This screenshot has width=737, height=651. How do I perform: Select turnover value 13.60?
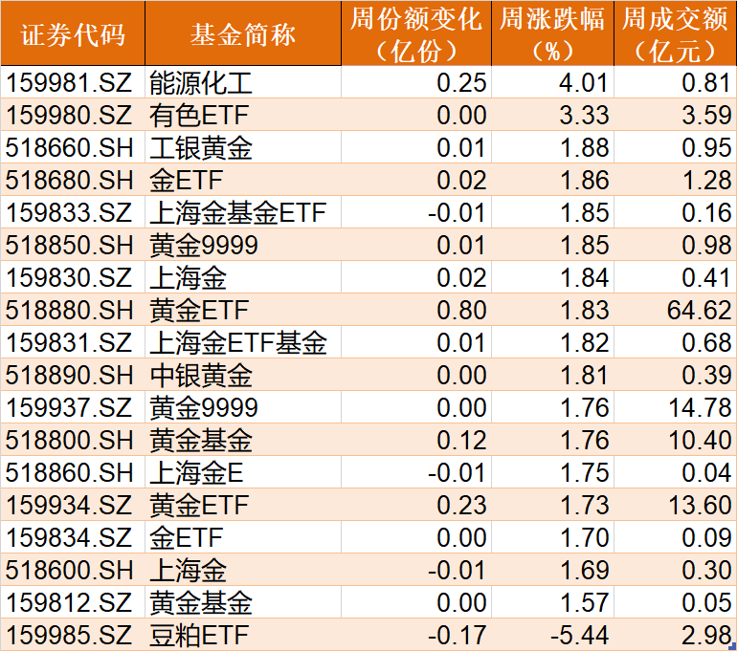(701, 505)
